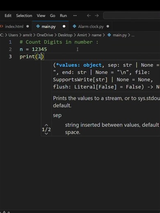
Task: Click '*values: object' in the signature popup
Action: [79, 65]
